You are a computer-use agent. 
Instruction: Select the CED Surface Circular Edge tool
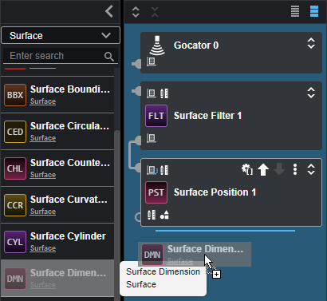[x=57, y=132]
